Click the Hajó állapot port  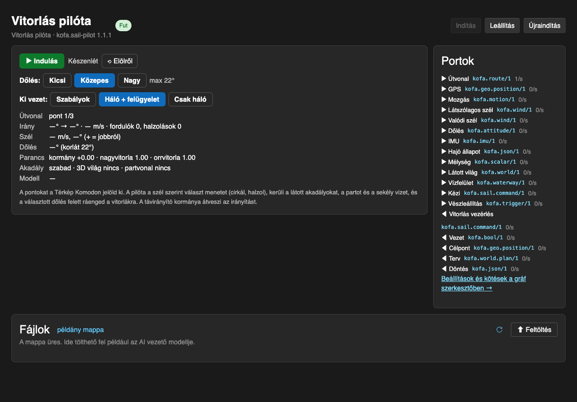pyautogui.click(x=486, y=151)
